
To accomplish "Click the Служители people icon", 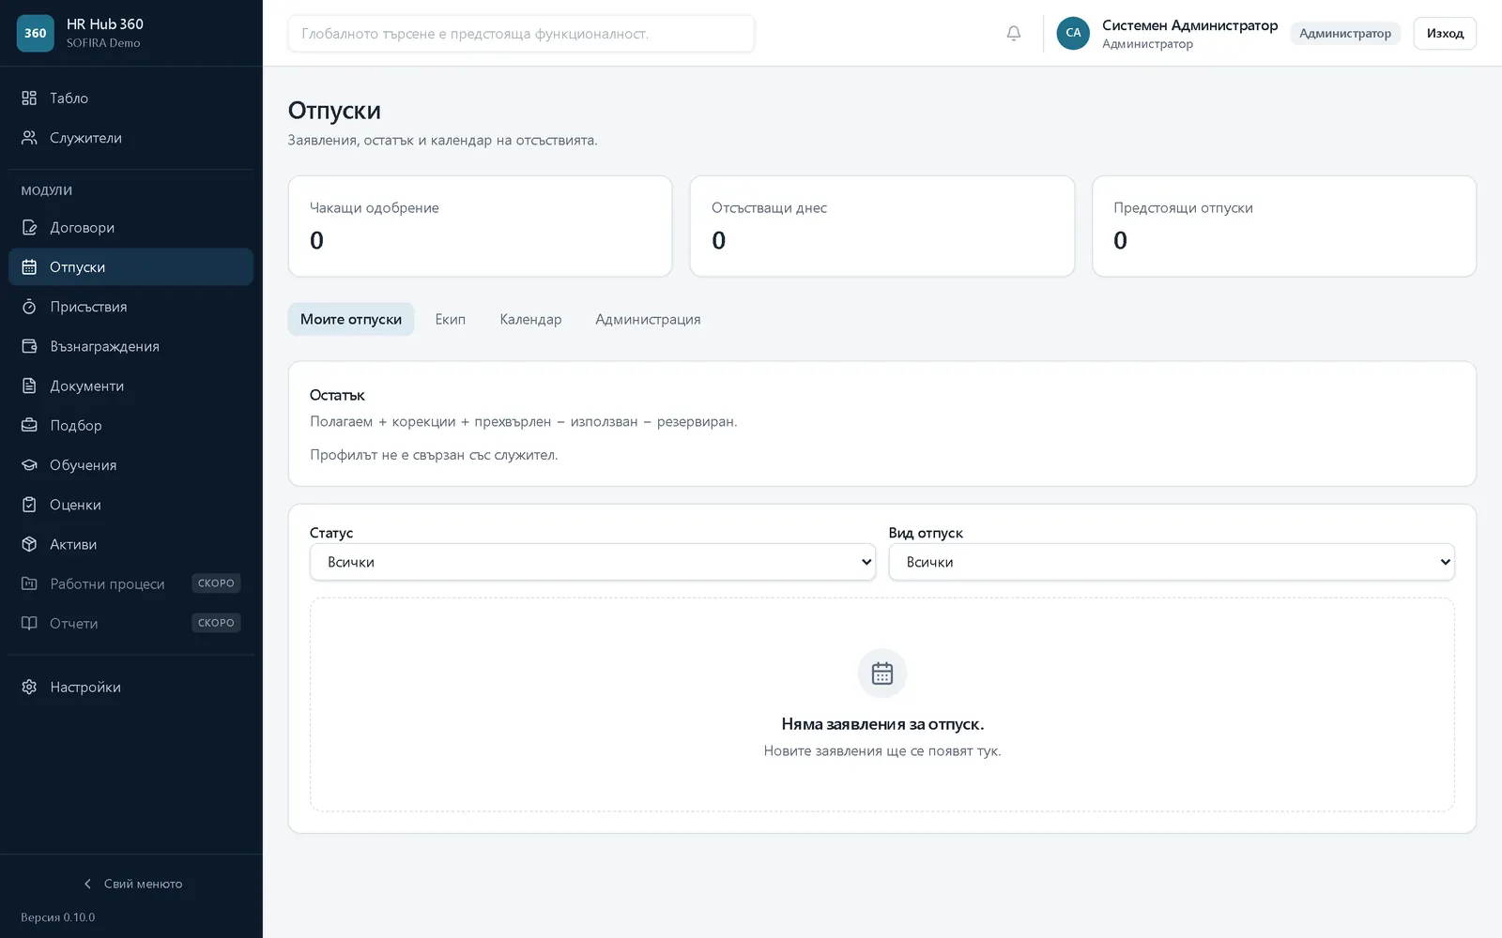I will [29, 138].
